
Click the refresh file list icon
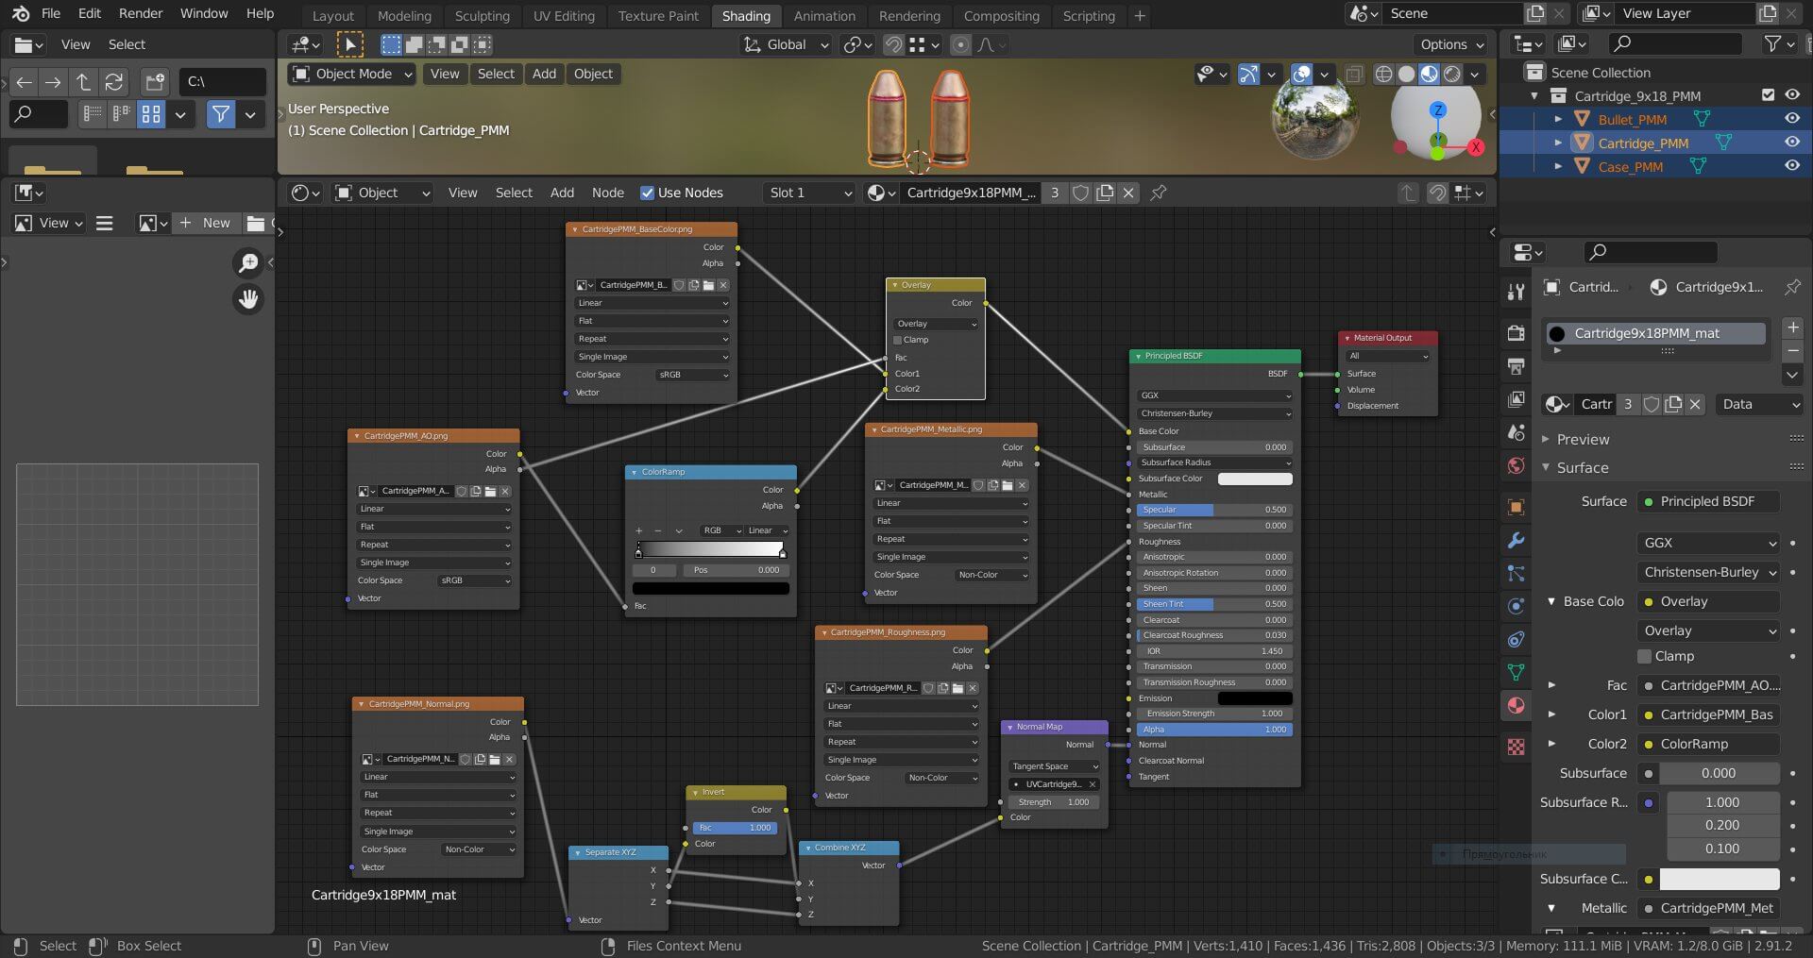(114, 82)
